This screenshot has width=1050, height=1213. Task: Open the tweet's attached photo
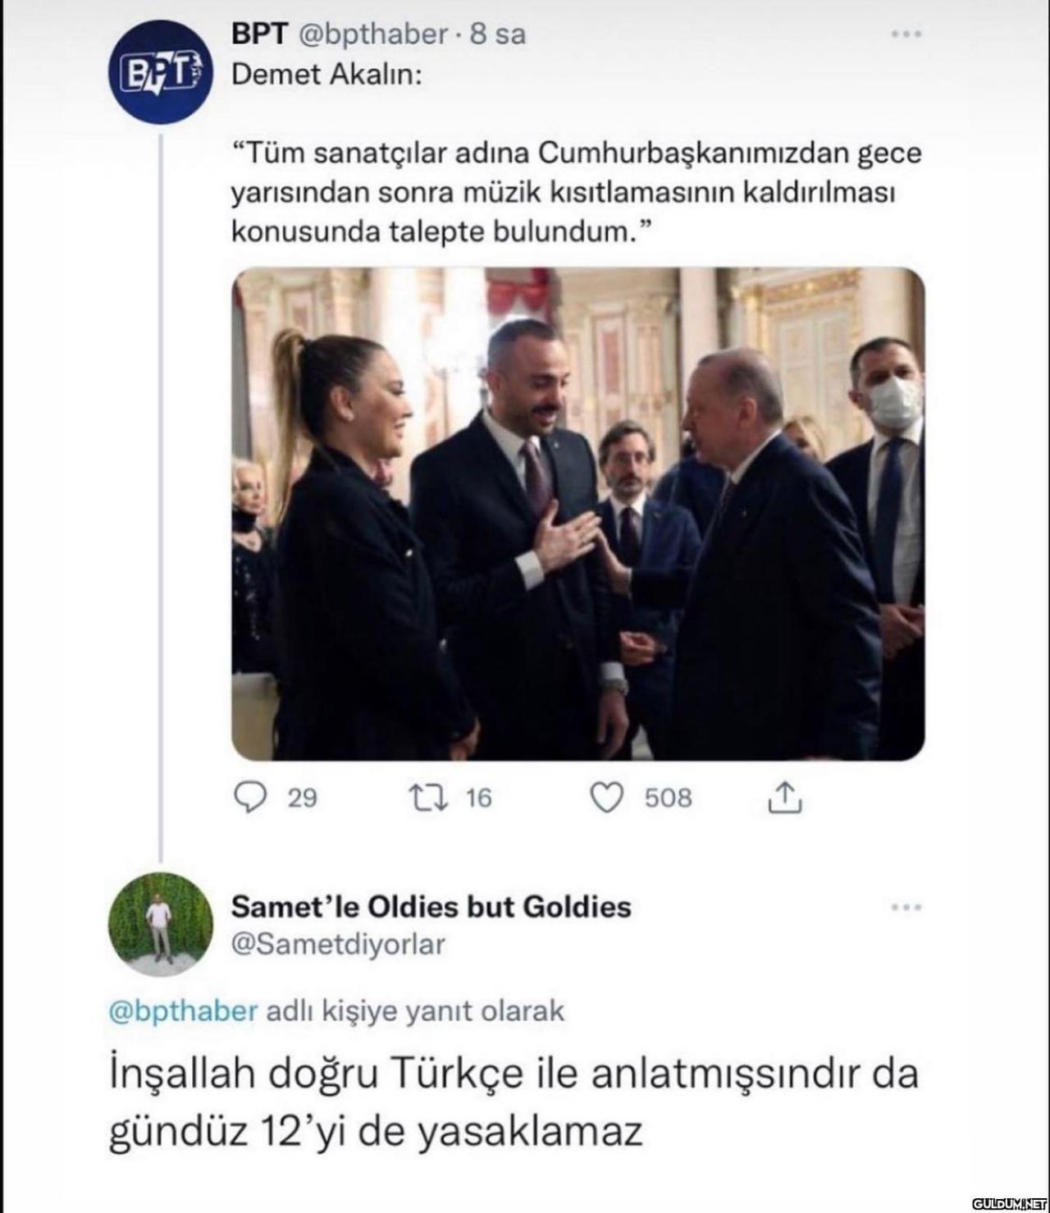pos(577,514)
